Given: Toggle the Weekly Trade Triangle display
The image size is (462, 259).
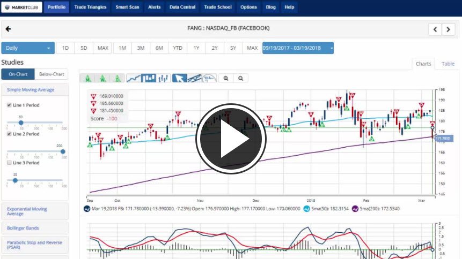Looking at the screenshot, I should coord(102,78).
